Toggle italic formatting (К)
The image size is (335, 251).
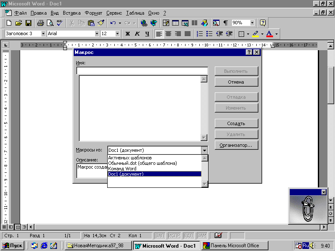137,34
